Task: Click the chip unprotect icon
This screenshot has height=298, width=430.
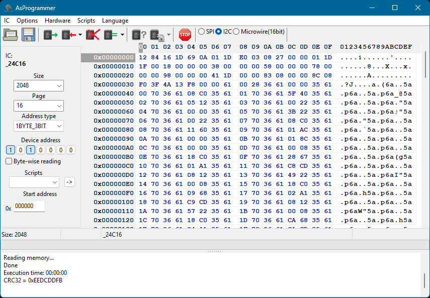Action: 156,34
